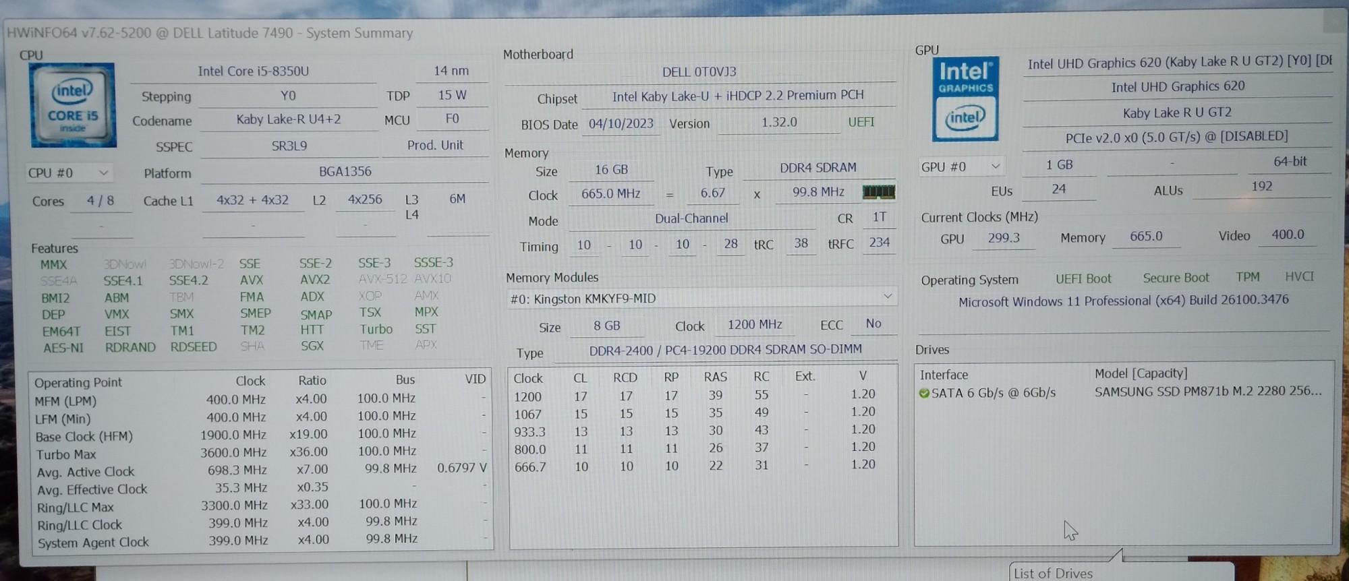Select the SAMSUNG SSD PM871b drive entry

pos(1121,392)
